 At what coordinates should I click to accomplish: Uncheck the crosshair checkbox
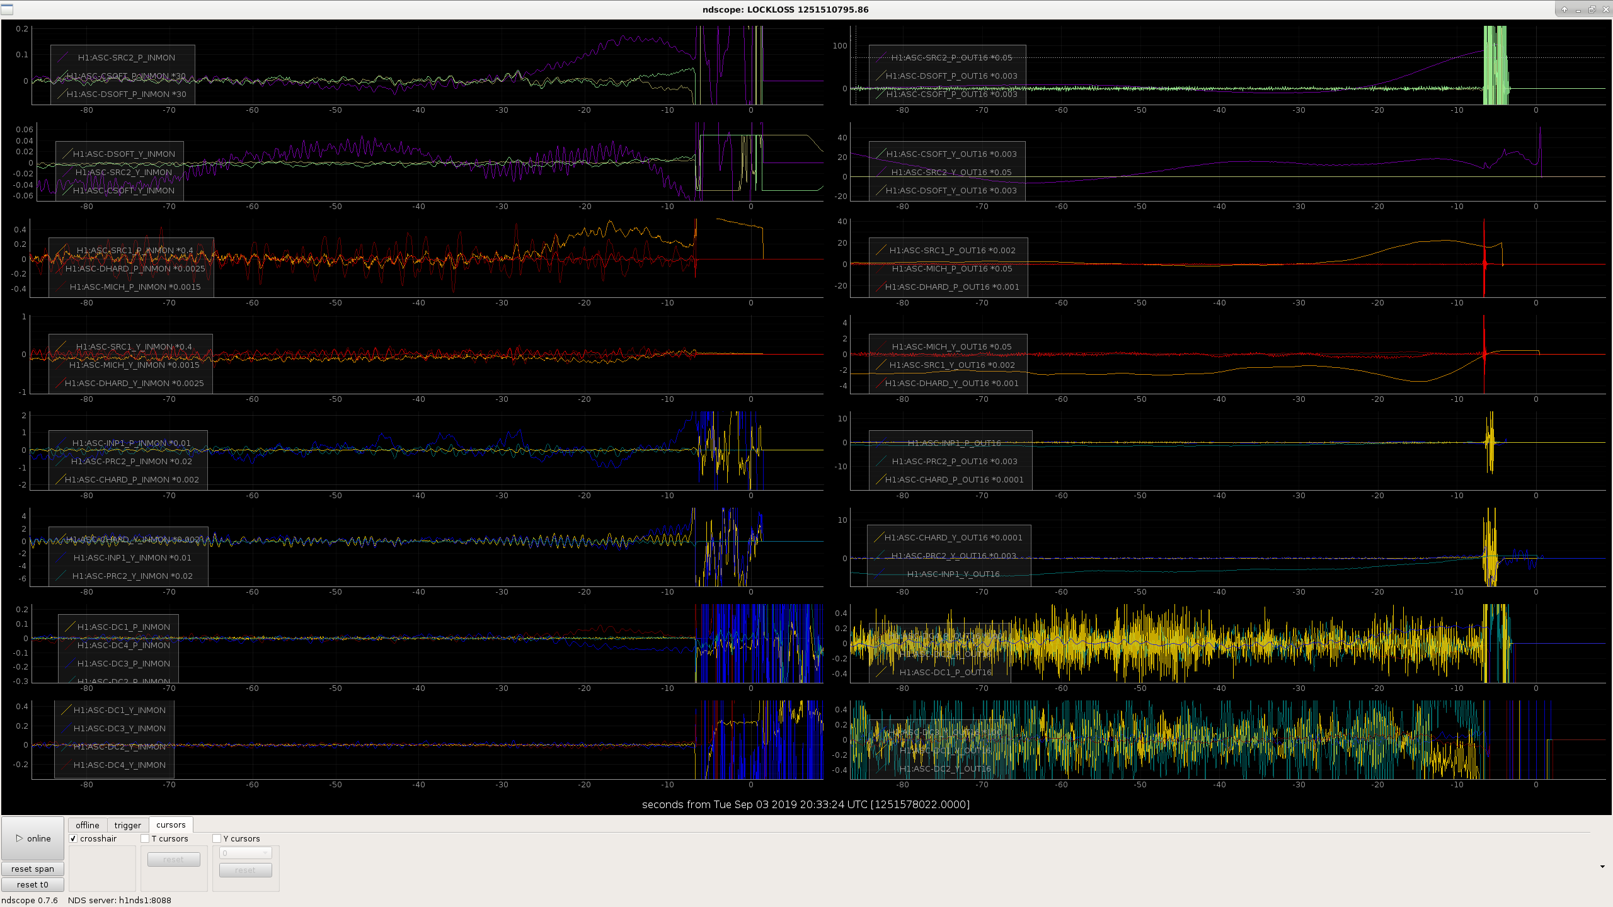tap(73, 838)
